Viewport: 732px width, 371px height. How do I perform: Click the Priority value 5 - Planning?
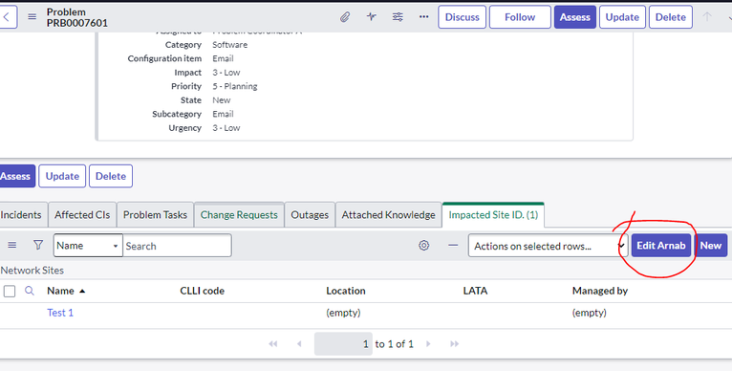click(x=235, y=86)
